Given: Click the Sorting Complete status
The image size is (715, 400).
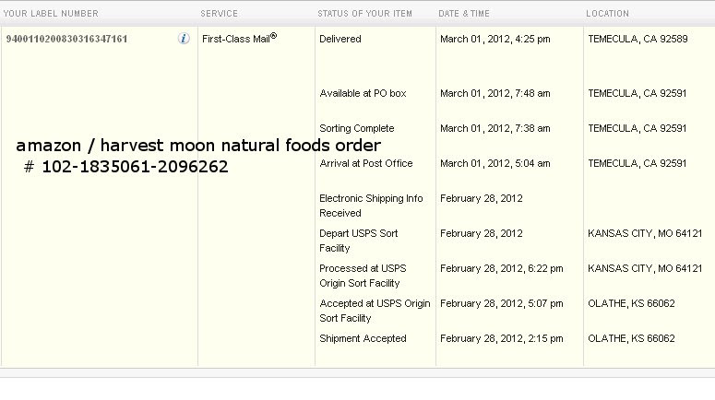Looking at the screenshot, I should click(357, 128).
